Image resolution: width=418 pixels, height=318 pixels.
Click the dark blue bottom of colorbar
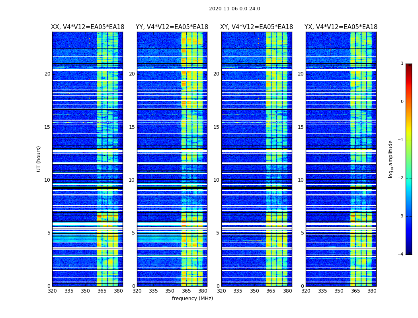409,252
